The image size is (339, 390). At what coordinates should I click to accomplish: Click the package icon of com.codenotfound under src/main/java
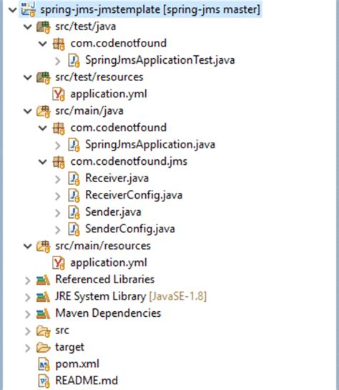coord(59,128)
